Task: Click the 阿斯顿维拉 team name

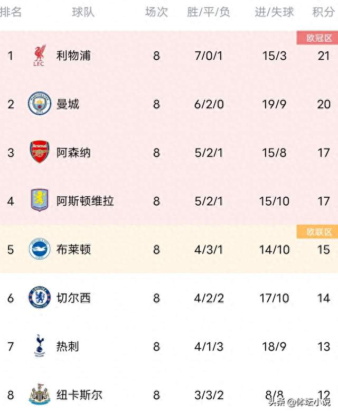Action: tap(85, 201)
